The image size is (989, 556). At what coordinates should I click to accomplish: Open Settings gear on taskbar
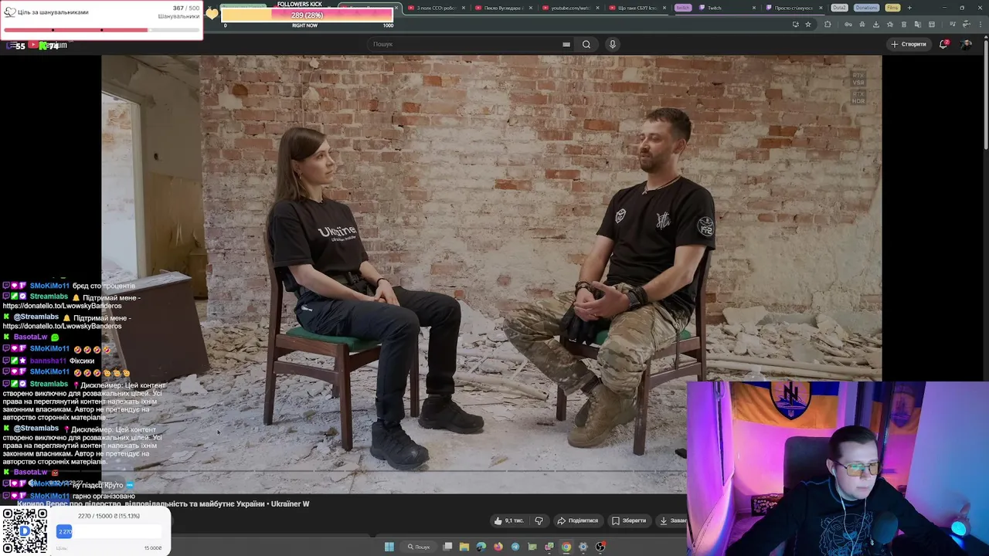point(583,547)
